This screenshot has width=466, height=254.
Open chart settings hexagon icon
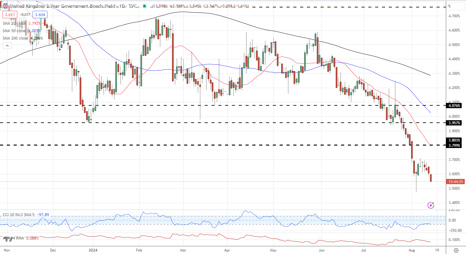pos(456,250)
